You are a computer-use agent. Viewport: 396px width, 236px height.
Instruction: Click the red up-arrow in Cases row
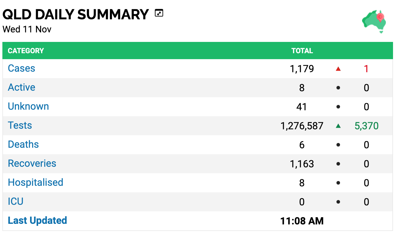pyautogui.click(x=338, y=69)
